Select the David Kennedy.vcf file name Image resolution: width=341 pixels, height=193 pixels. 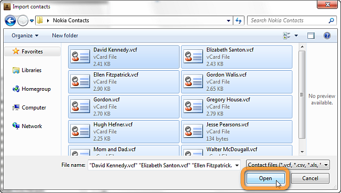pyautogui.click(x=115, y=50)
